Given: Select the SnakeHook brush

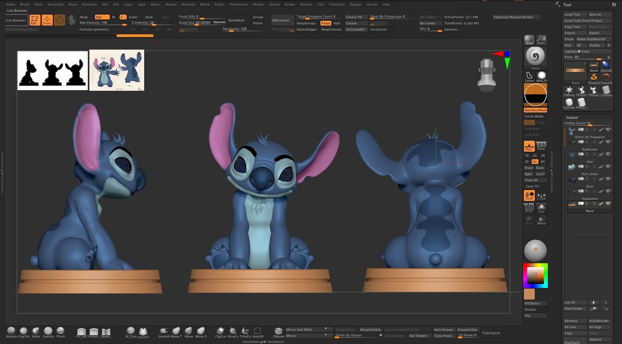Looking at the screenshot, I should 164,332.
